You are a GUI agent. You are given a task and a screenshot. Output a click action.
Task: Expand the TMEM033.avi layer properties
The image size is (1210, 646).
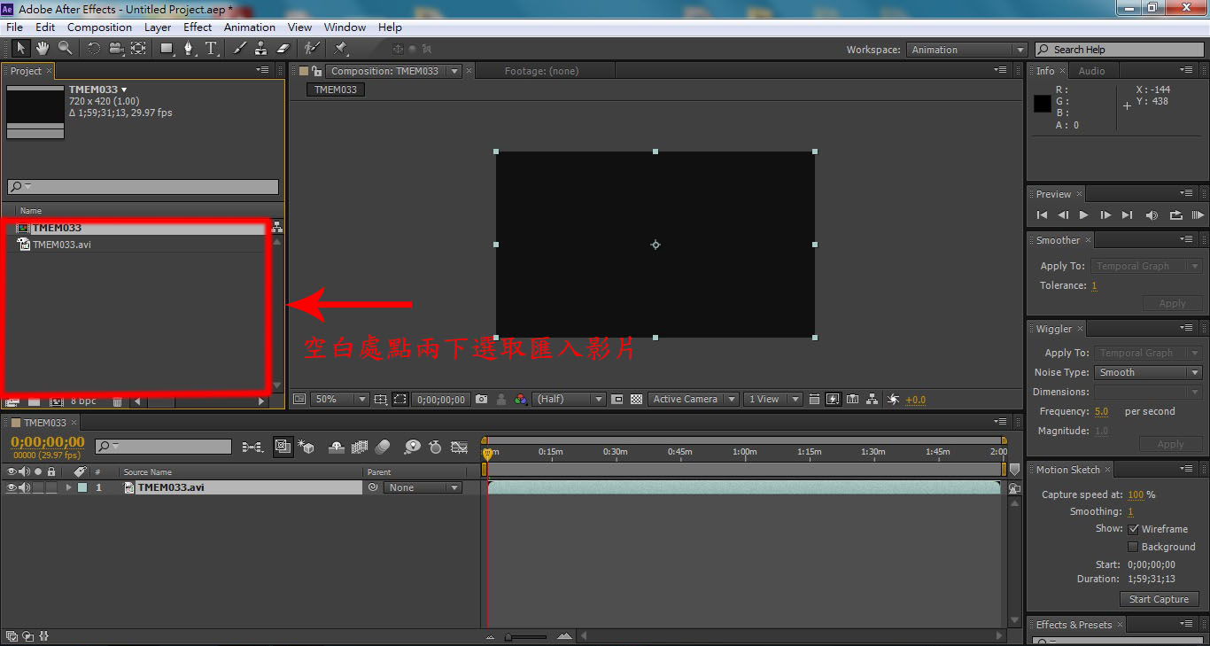coord(68,487)
